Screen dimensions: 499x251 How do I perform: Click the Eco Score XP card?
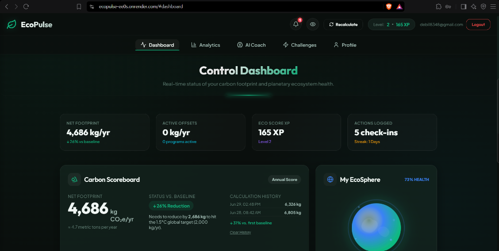296,132
